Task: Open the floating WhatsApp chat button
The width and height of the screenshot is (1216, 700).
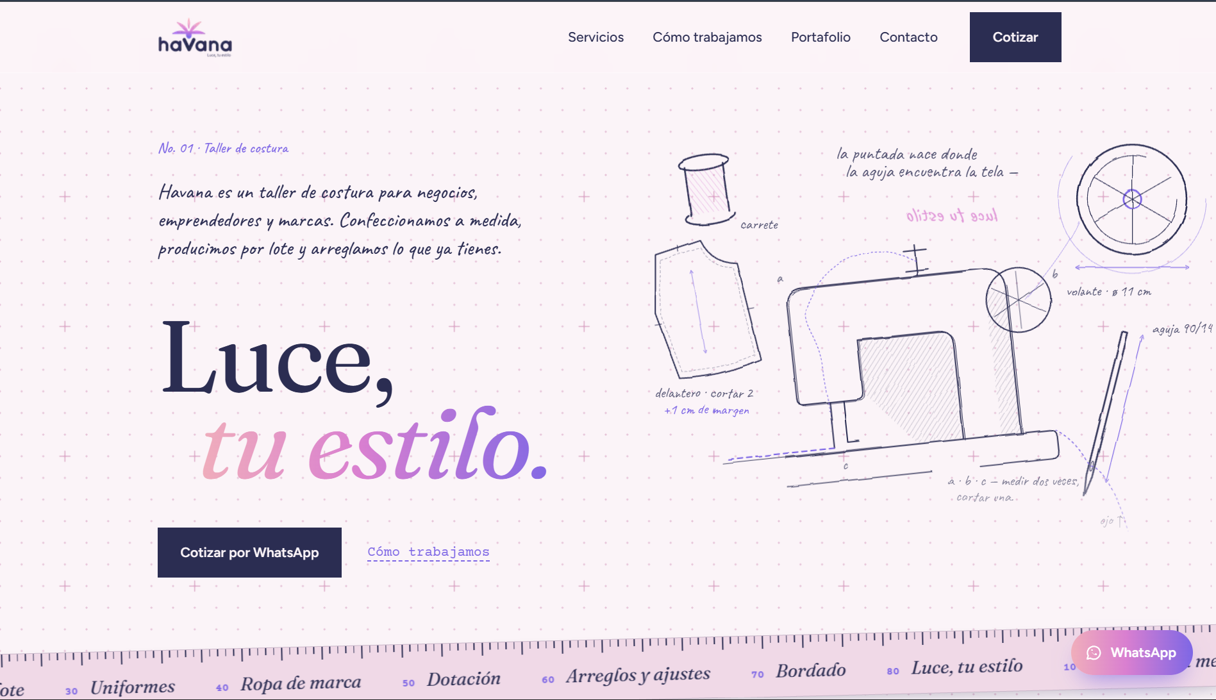Action: pyautogui.click(x=1131, y=653)
